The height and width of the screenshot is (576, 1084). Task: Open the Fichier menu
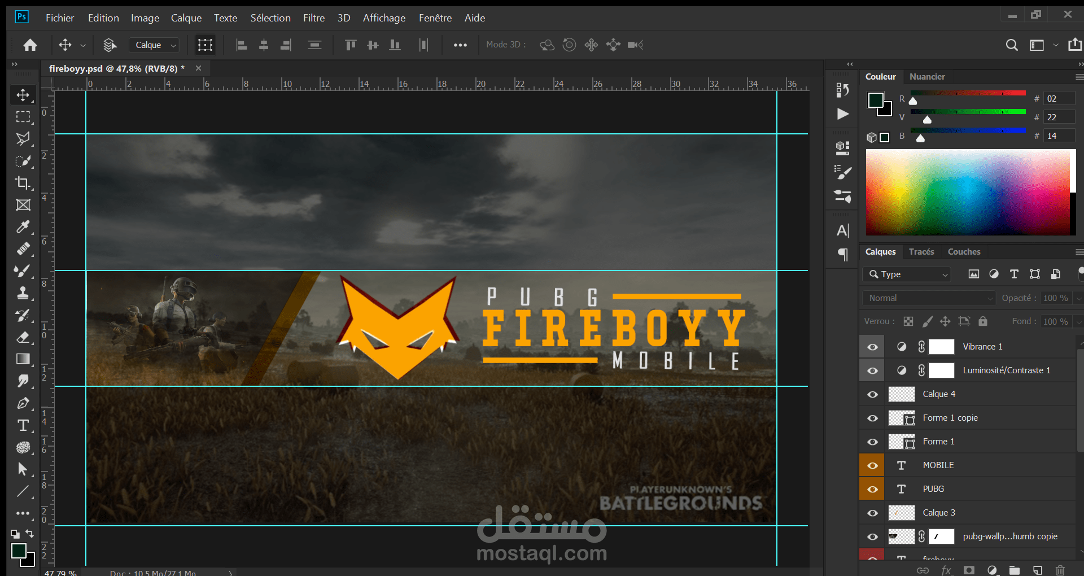coord(60,18)
